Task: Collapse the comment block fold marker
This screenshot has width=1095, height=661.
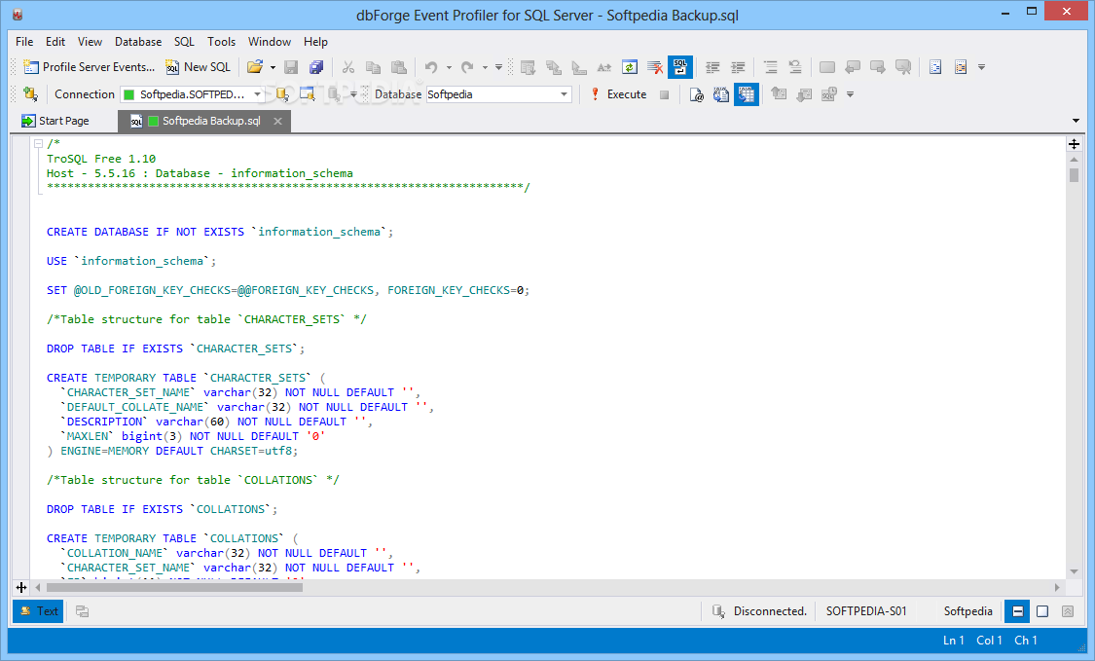Action: [38, 144]
